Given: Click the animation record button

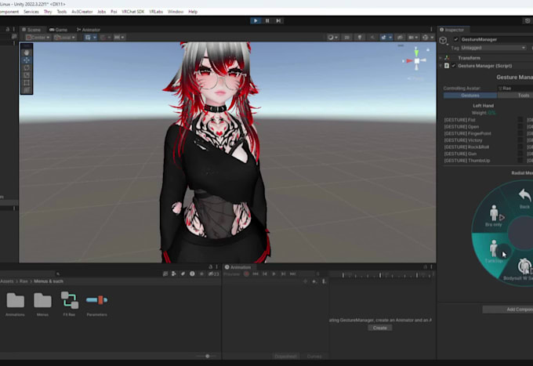Looking at the screenshot, I should tap(246, 274).
